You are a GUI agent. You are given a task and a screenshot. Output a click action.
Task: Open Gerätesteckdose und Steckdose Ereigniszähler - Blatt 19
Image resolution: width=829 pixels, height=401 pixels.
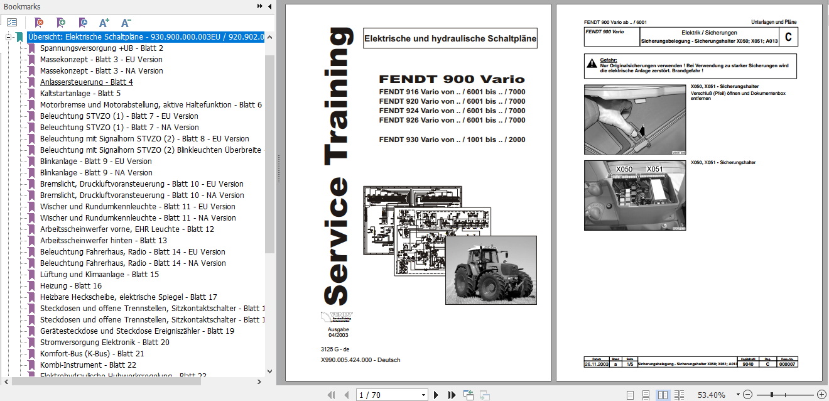[x=137, y=331]
